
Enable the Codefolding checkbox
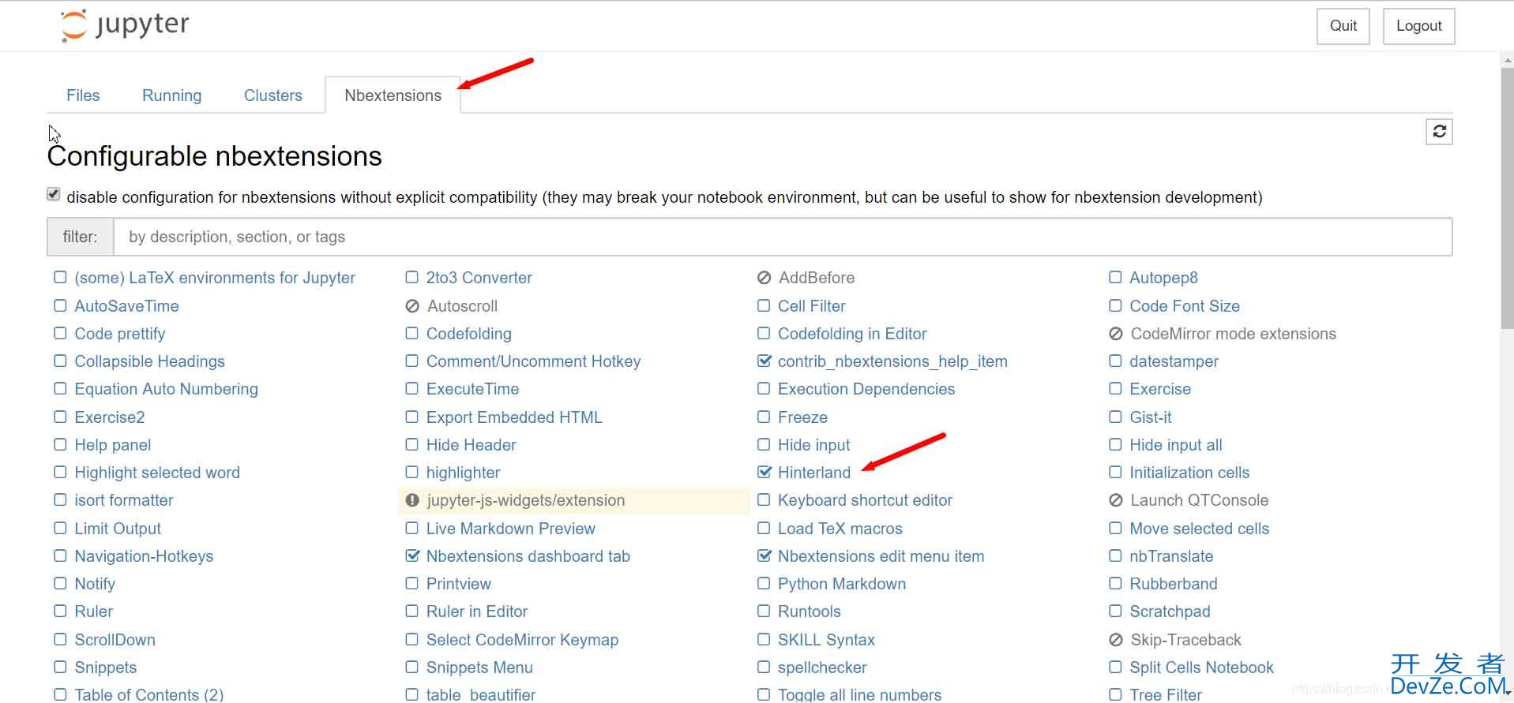click(411, 334)
